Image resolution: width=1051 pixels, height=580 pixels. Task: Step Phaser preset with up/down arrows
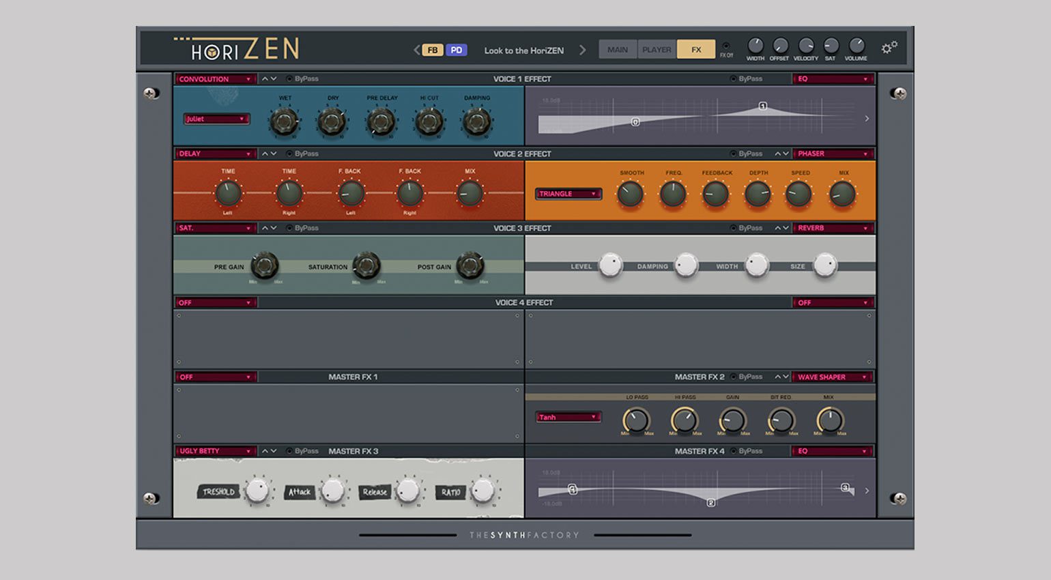(x=781, y=154)
